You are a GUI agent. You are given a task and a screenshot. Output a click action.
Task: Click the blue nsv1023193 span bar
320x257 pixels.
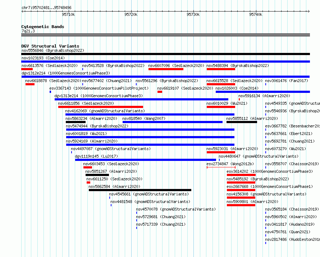[x=165, y=62]
